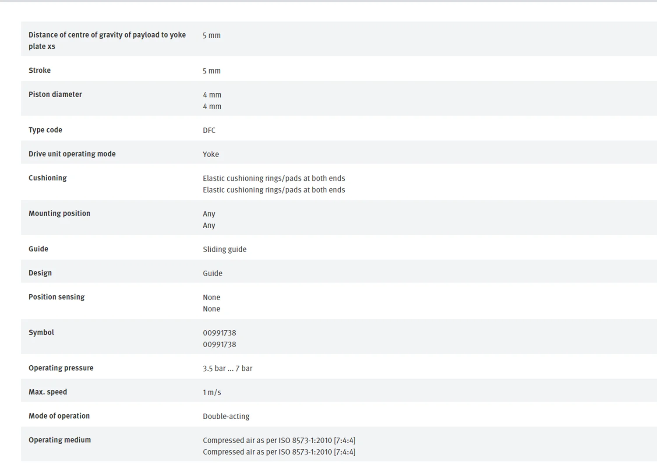Click the Position sensing label
Image resolution: width=657 pixels, height=466 pixels.
click(x=57, y=297)
